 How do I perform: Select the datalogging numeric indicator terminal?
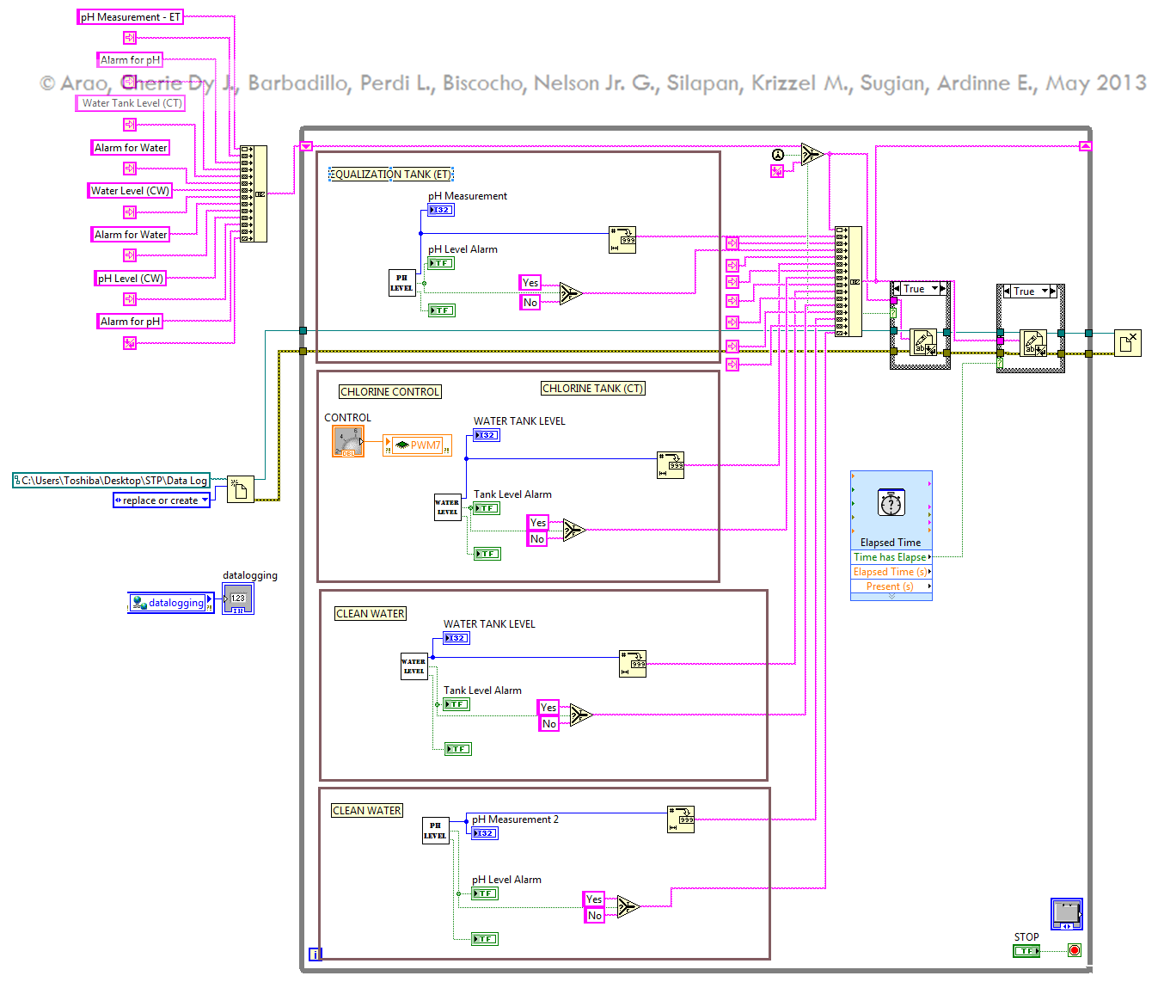pos(238,599)
